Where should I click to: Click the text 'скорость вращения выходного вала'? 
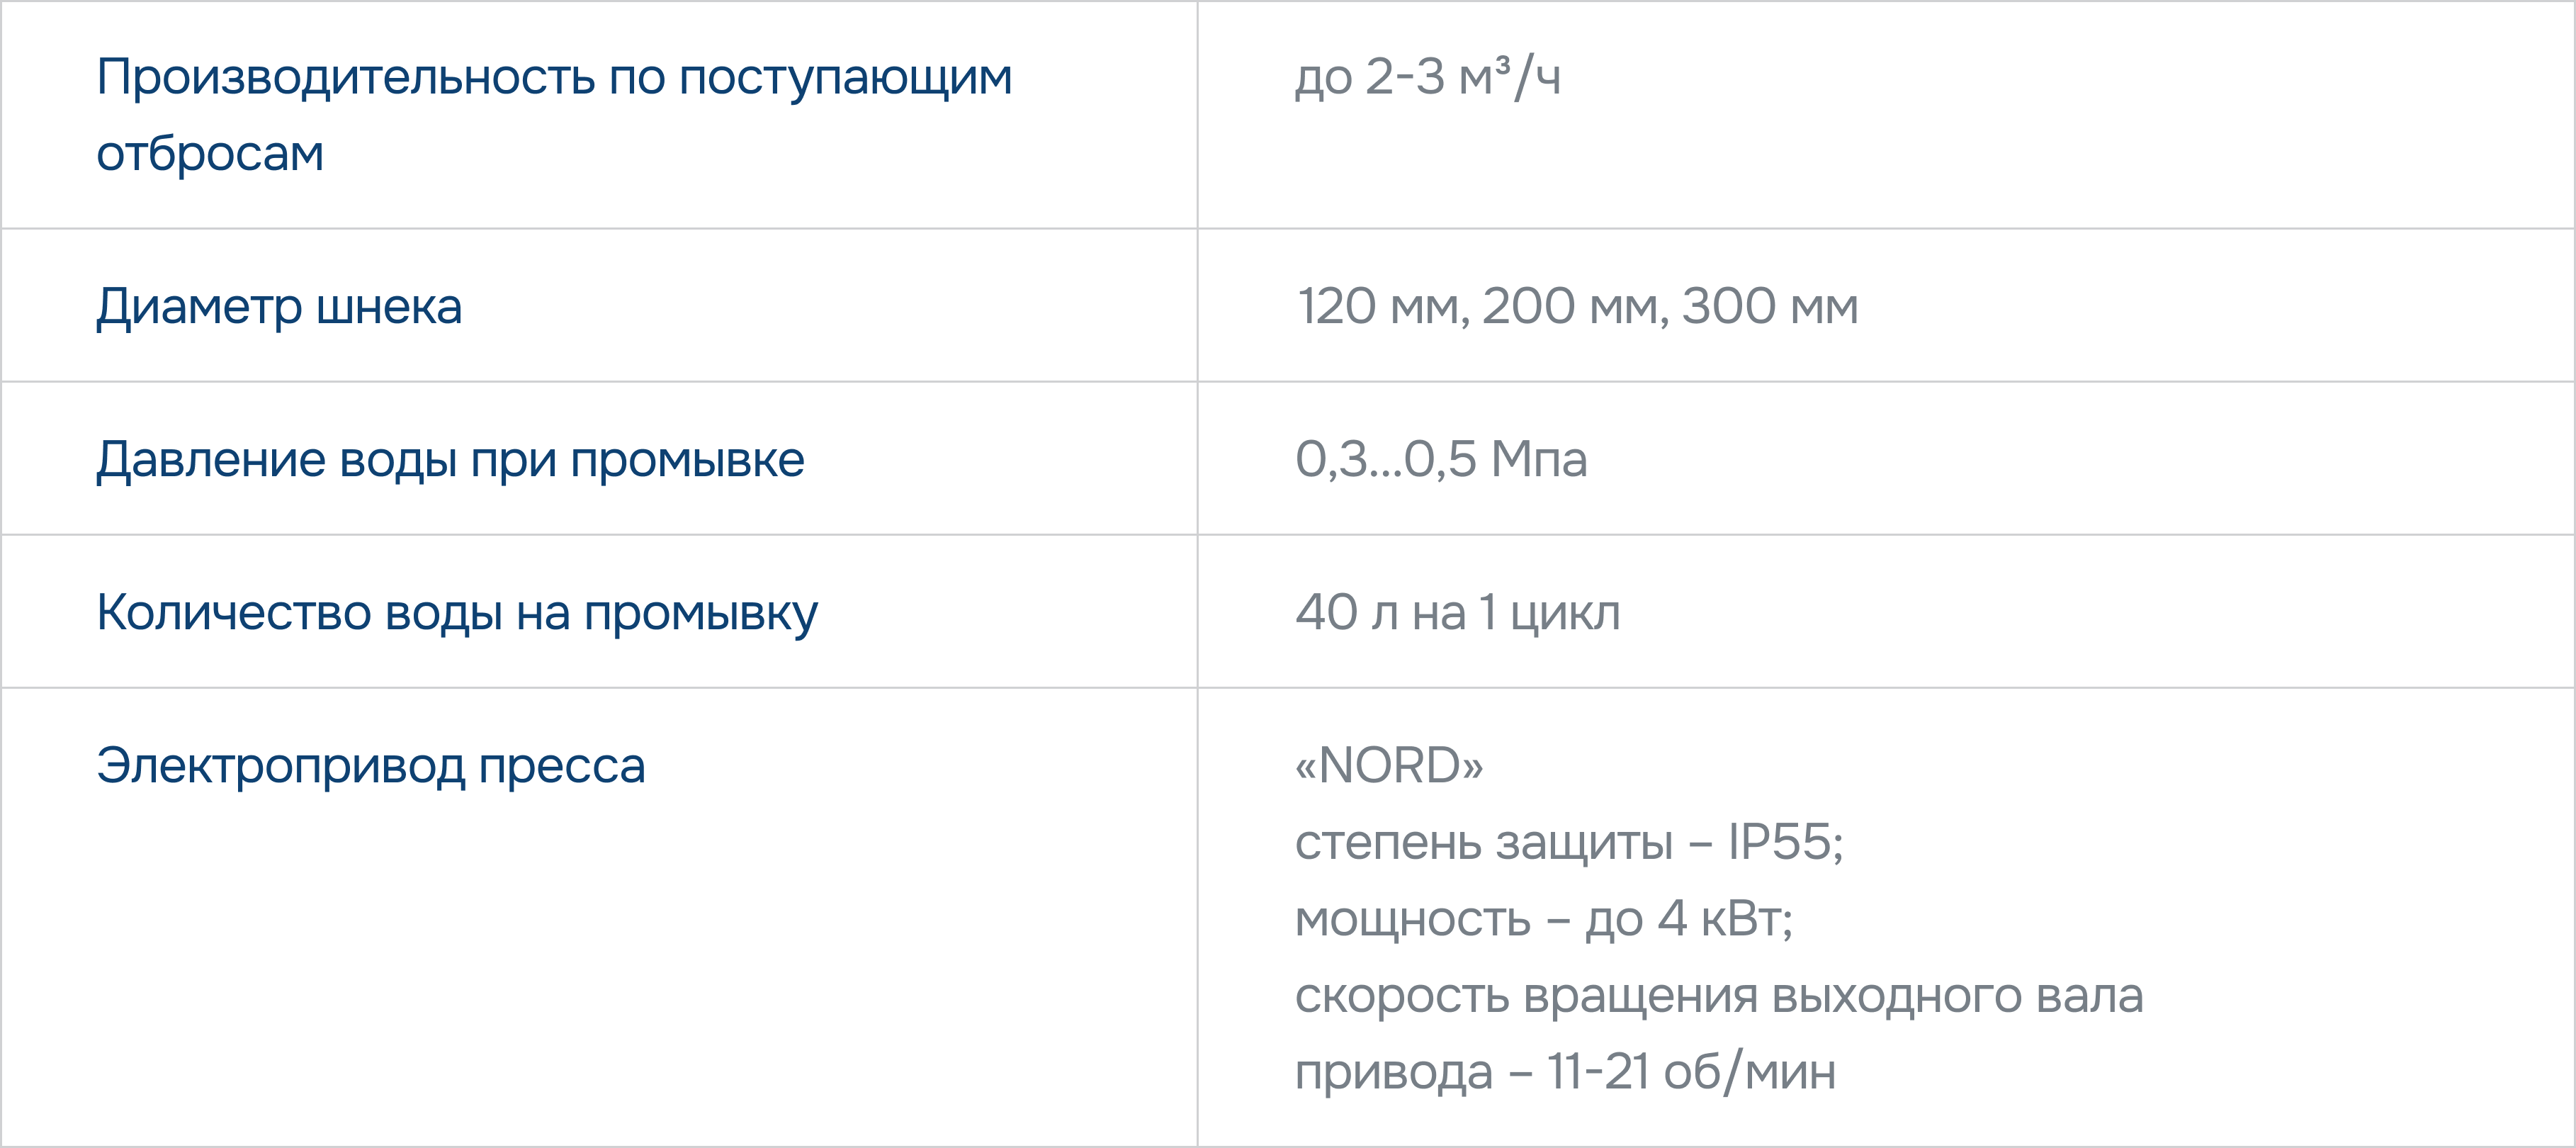(x=1719, y=995)
